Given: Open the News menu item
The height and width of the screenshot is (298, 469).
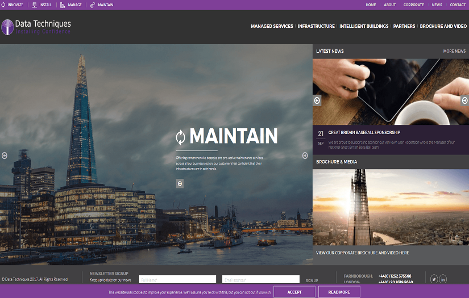Looking at the screenshot, I should pos(437,5).
